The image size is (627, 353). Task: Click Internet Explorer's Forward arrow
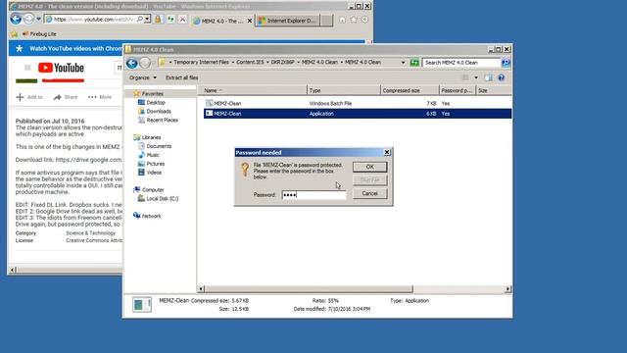click(28, 19)
